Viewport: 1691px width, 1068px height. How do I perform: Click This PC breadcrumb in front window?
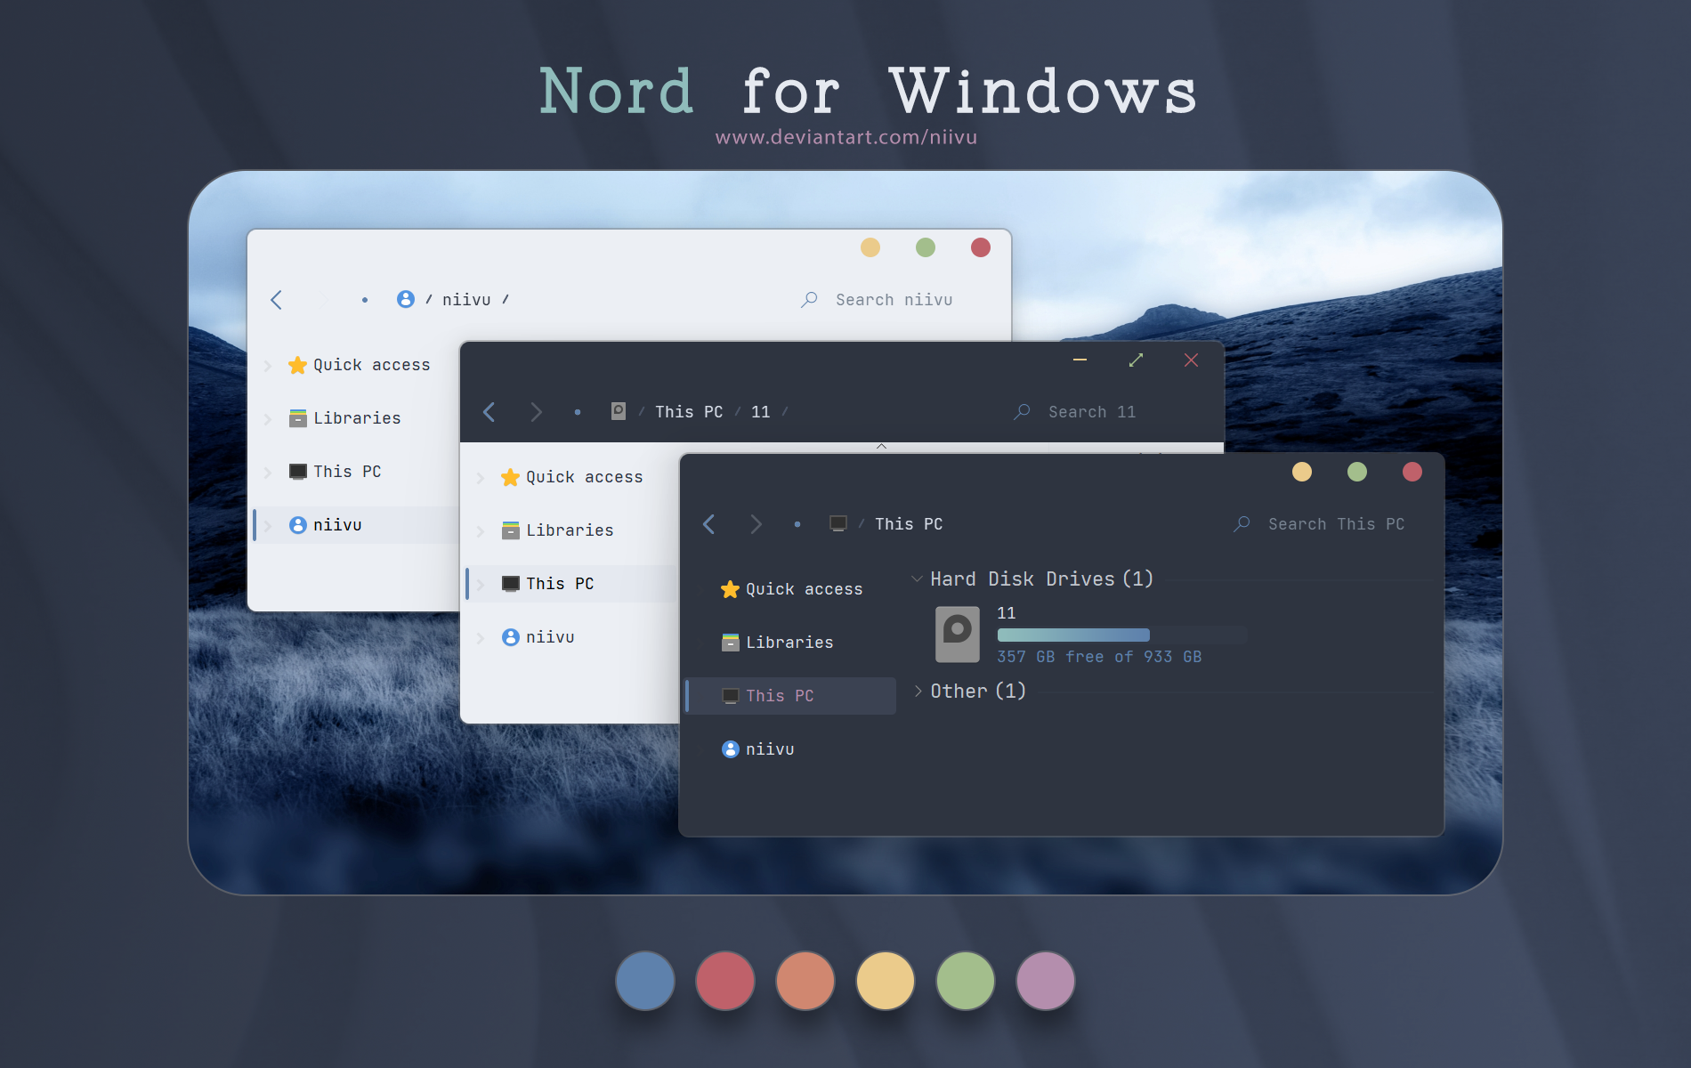[x=909, y=524]
